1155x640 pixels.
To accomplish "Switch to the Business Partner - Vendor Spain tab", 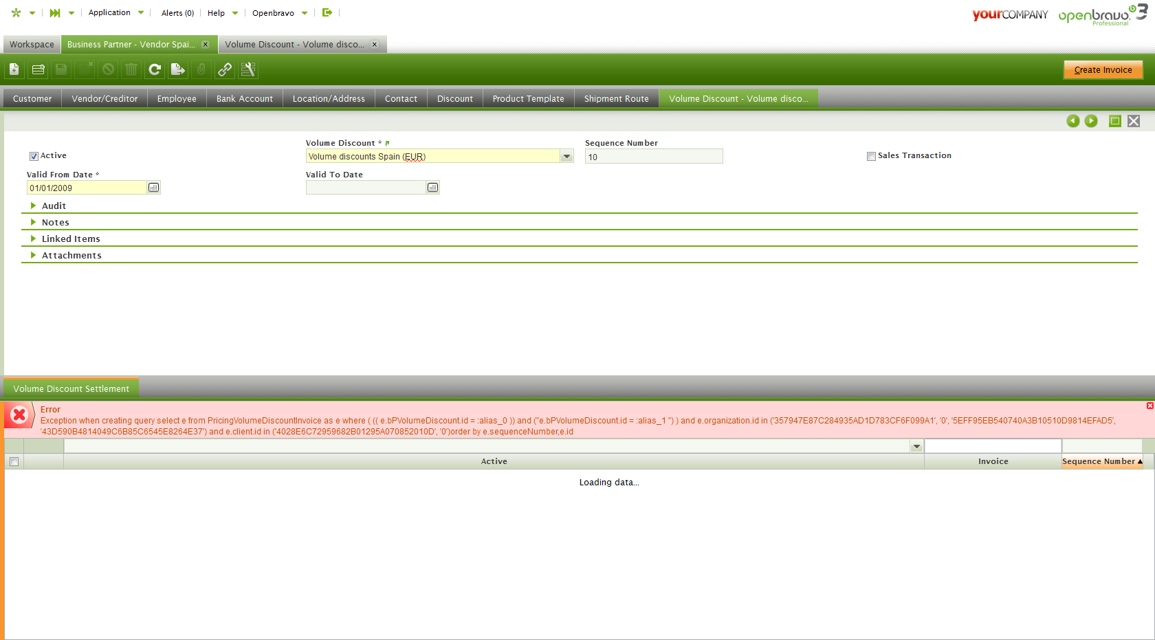I will 131,45.
